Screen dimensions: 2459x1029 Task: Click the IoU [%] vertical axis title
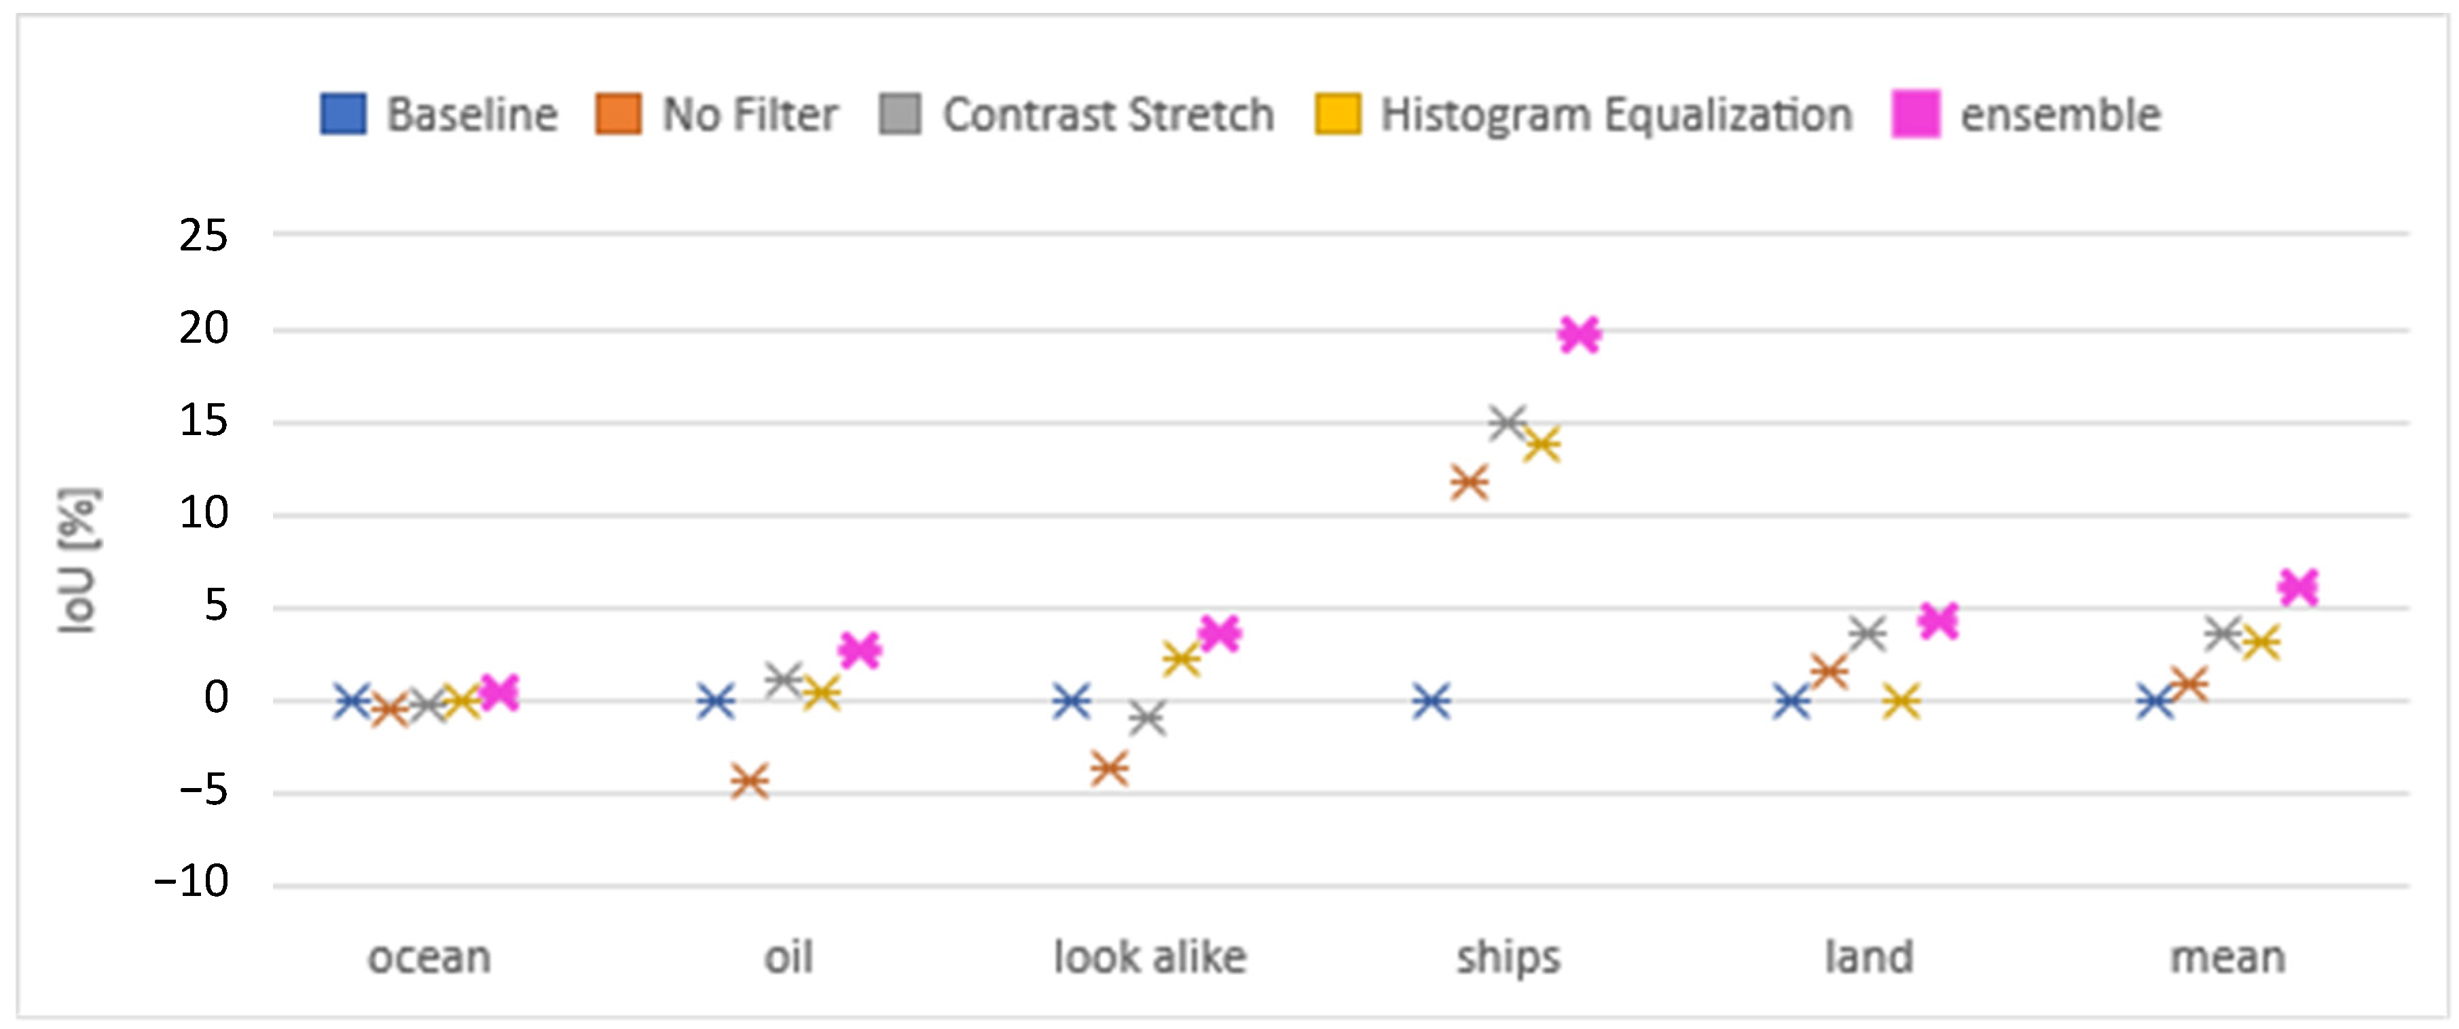[x=78, y=561]
